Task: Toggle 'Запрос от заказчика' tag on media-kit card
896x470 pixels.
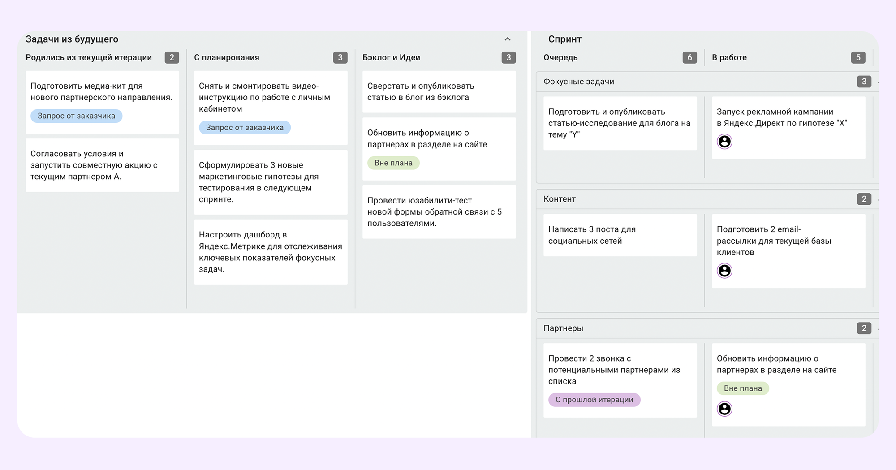Action: 76,116
